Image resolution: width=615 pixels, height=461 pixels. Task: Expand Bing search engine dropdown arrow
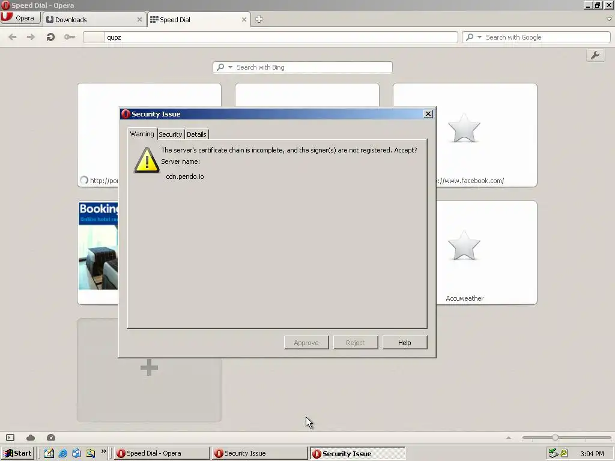click(x=230, y=67)
